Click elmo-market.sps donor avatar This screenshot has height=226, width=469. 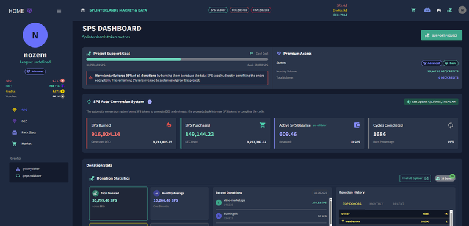click(219, 203)
